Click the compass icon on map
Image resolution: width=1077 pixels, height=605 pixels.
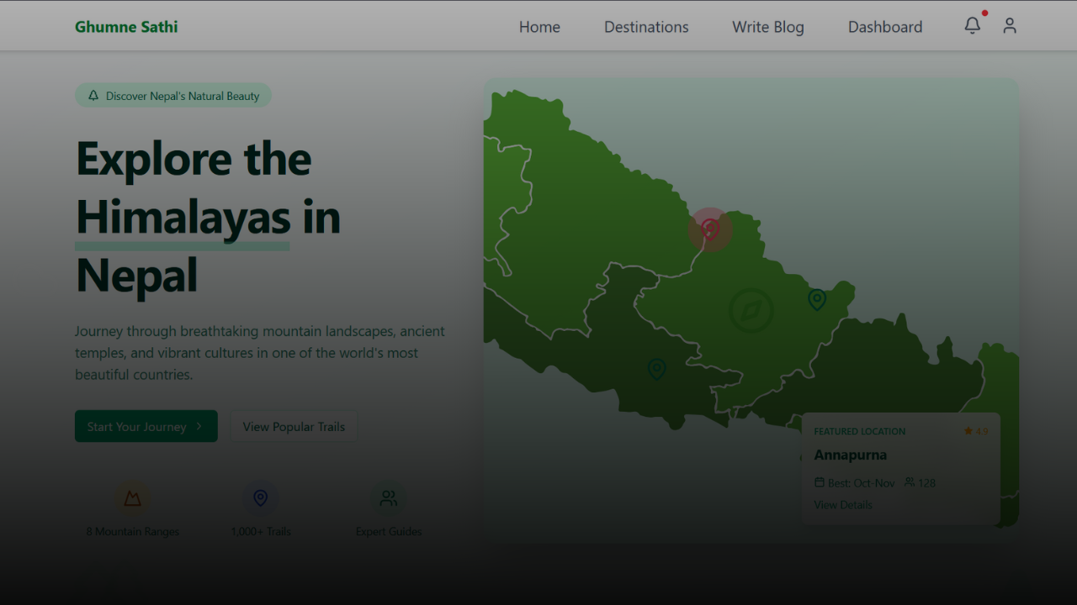pyautogui.click(x=751, y=311)
